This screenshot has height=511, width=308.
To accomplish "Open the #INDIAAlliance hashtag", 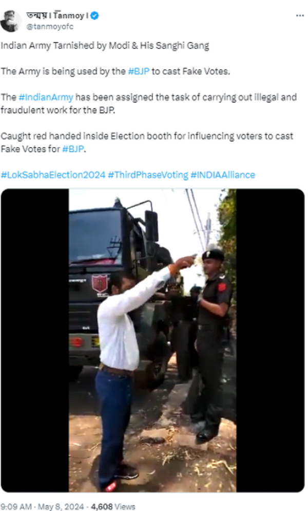I will pos(223,175).
